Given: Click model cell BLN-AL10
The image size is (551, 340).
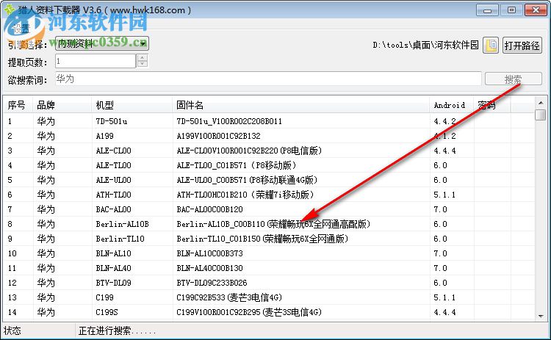Looking at the screenshot, I should click(x=113, y=253).
